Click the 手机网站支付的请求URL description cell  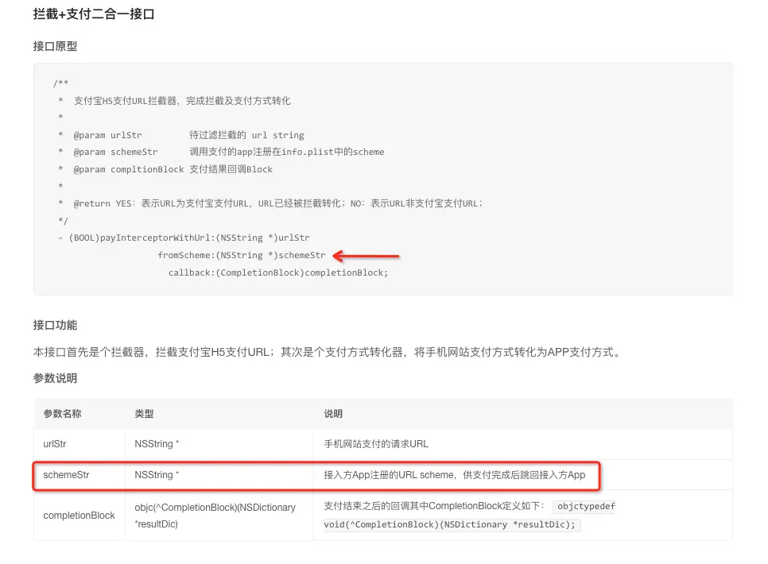tap(380, 444)
